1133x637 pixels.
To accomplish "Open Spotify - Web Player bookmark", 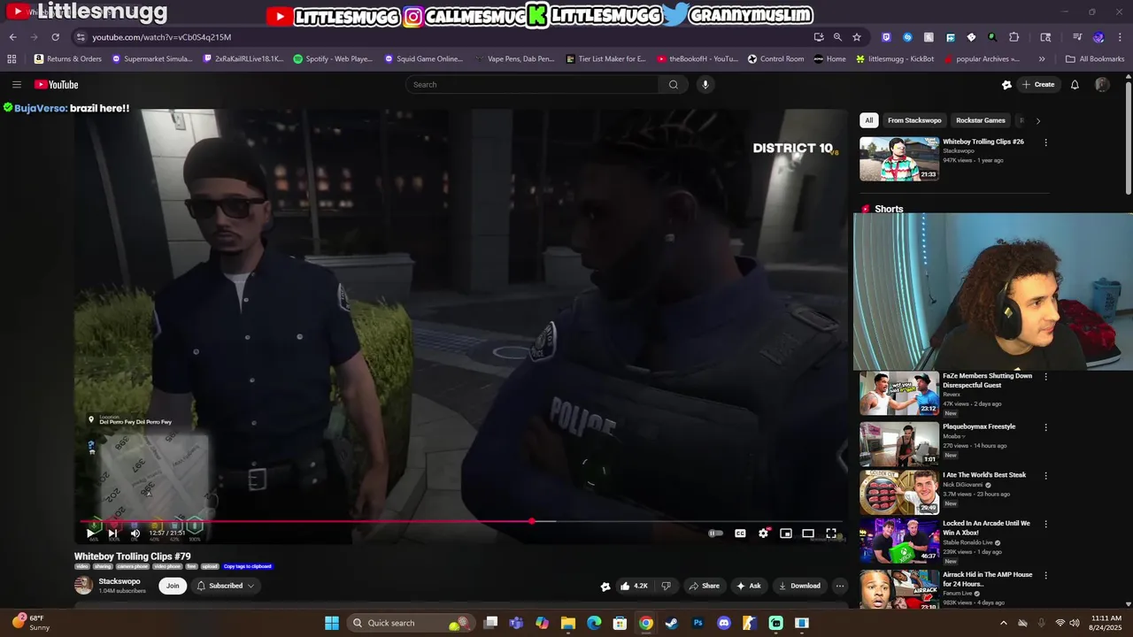I will [333, 59].
